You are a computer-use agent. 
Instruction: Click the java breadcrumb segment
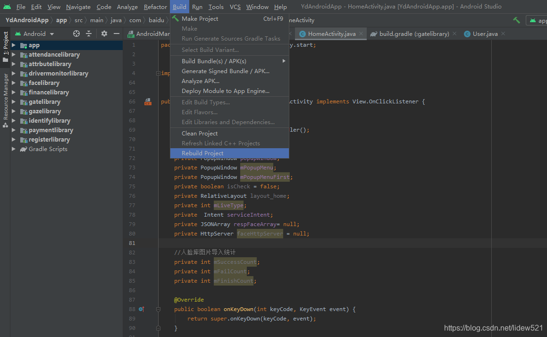coord(116,20)
